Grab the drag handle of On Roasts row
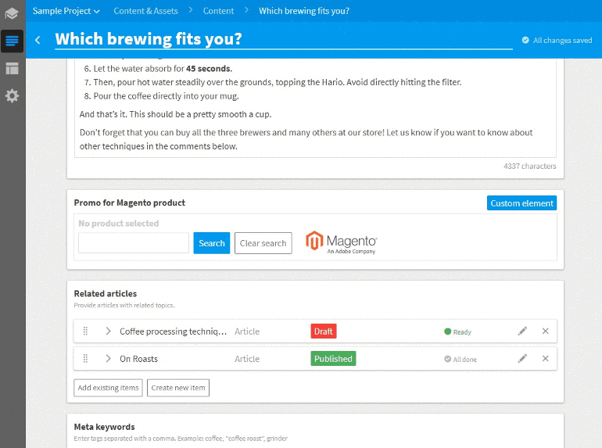 click(86, 359)
